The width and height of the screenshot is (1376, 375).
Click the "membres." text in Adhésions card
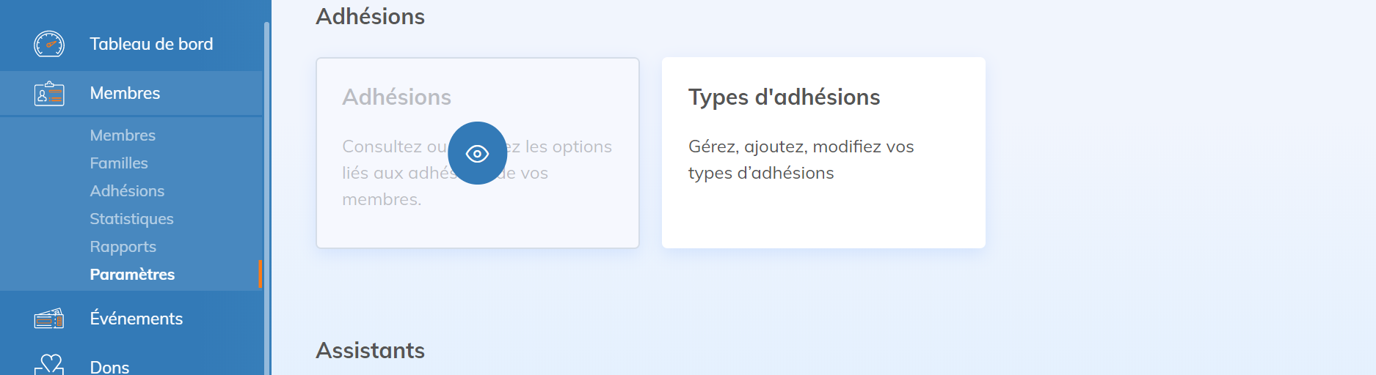382,199
